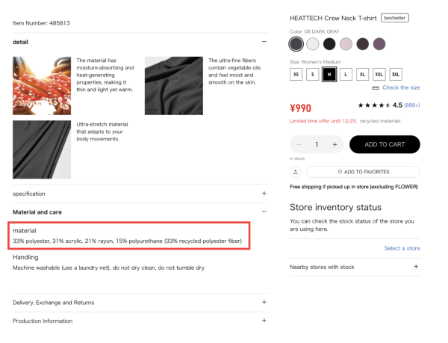Expand Delivery, Exchange and Returns

(x=264, y=302)
